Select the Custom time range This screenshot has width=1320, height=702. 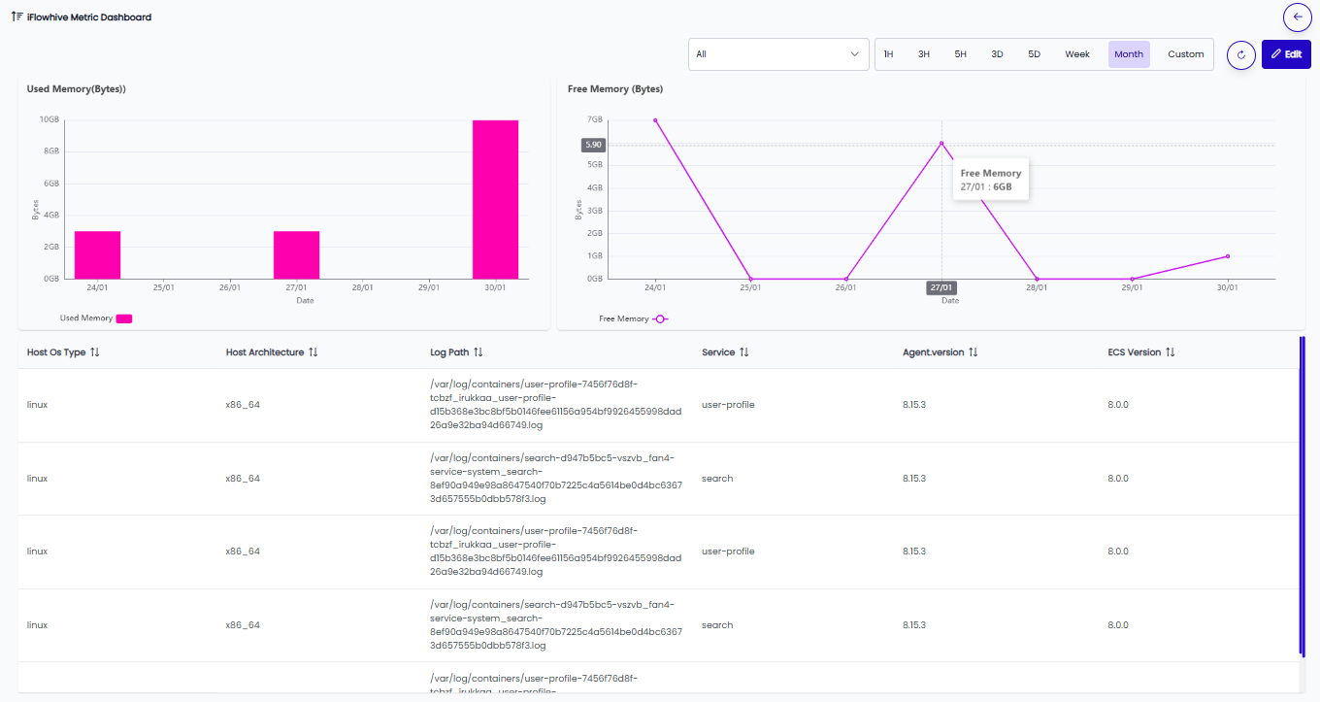(1185, 54)
